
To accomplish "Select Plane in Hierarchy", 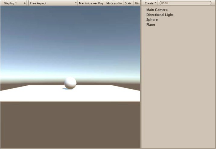I will pos(151,24).
